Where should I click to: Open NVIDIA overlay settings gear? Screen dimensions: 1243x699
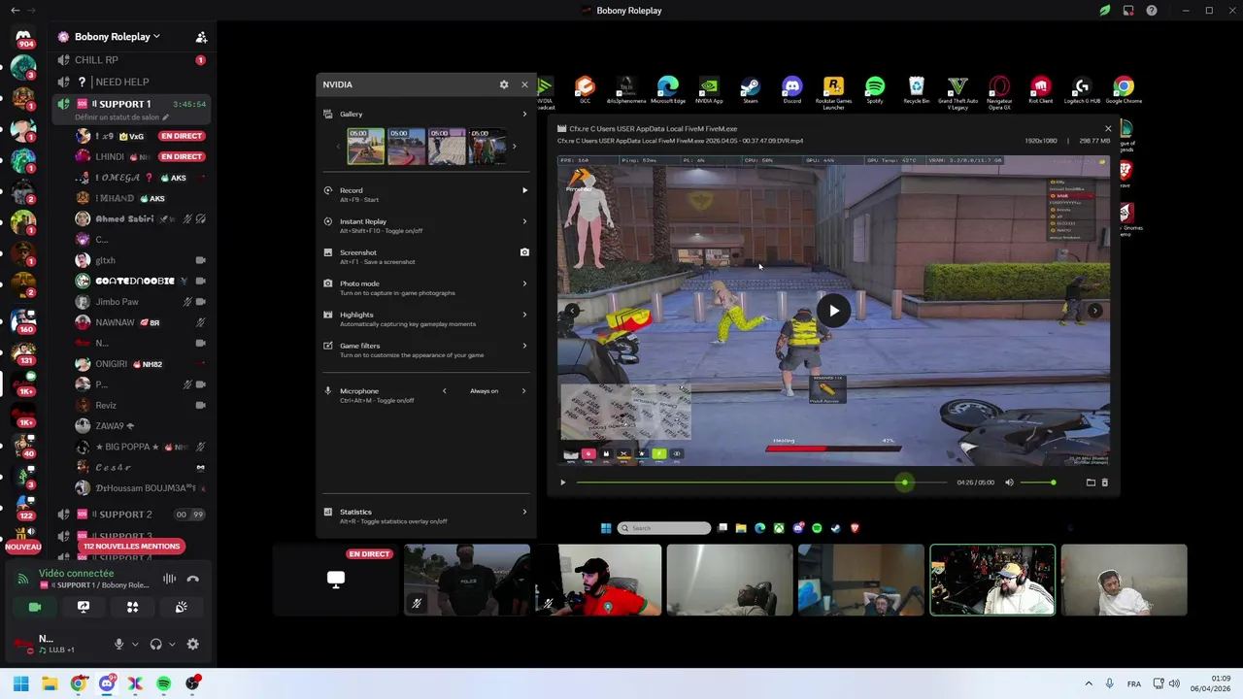[504, 84]
